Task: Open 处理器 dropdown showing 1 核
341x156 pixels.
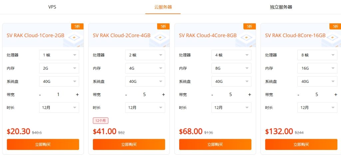Action: 59,55
